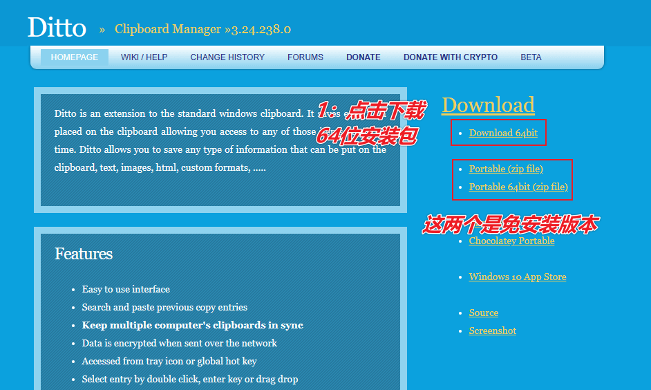
Task: Click the DONATE menu item
Action: click(x=364, y=57)
